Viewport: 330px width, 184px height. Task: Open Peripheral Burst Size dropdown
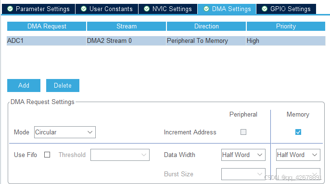coord(243,174)
